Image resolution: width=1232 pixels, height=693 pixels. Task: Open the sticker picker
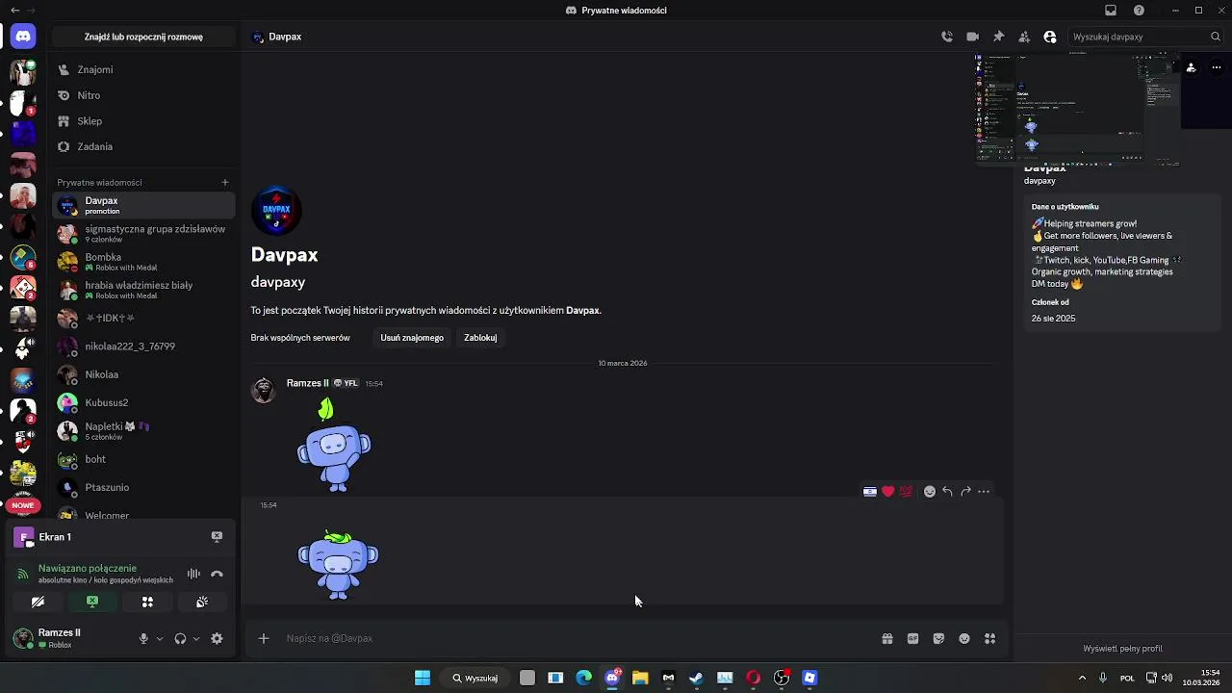coord(938,638)
